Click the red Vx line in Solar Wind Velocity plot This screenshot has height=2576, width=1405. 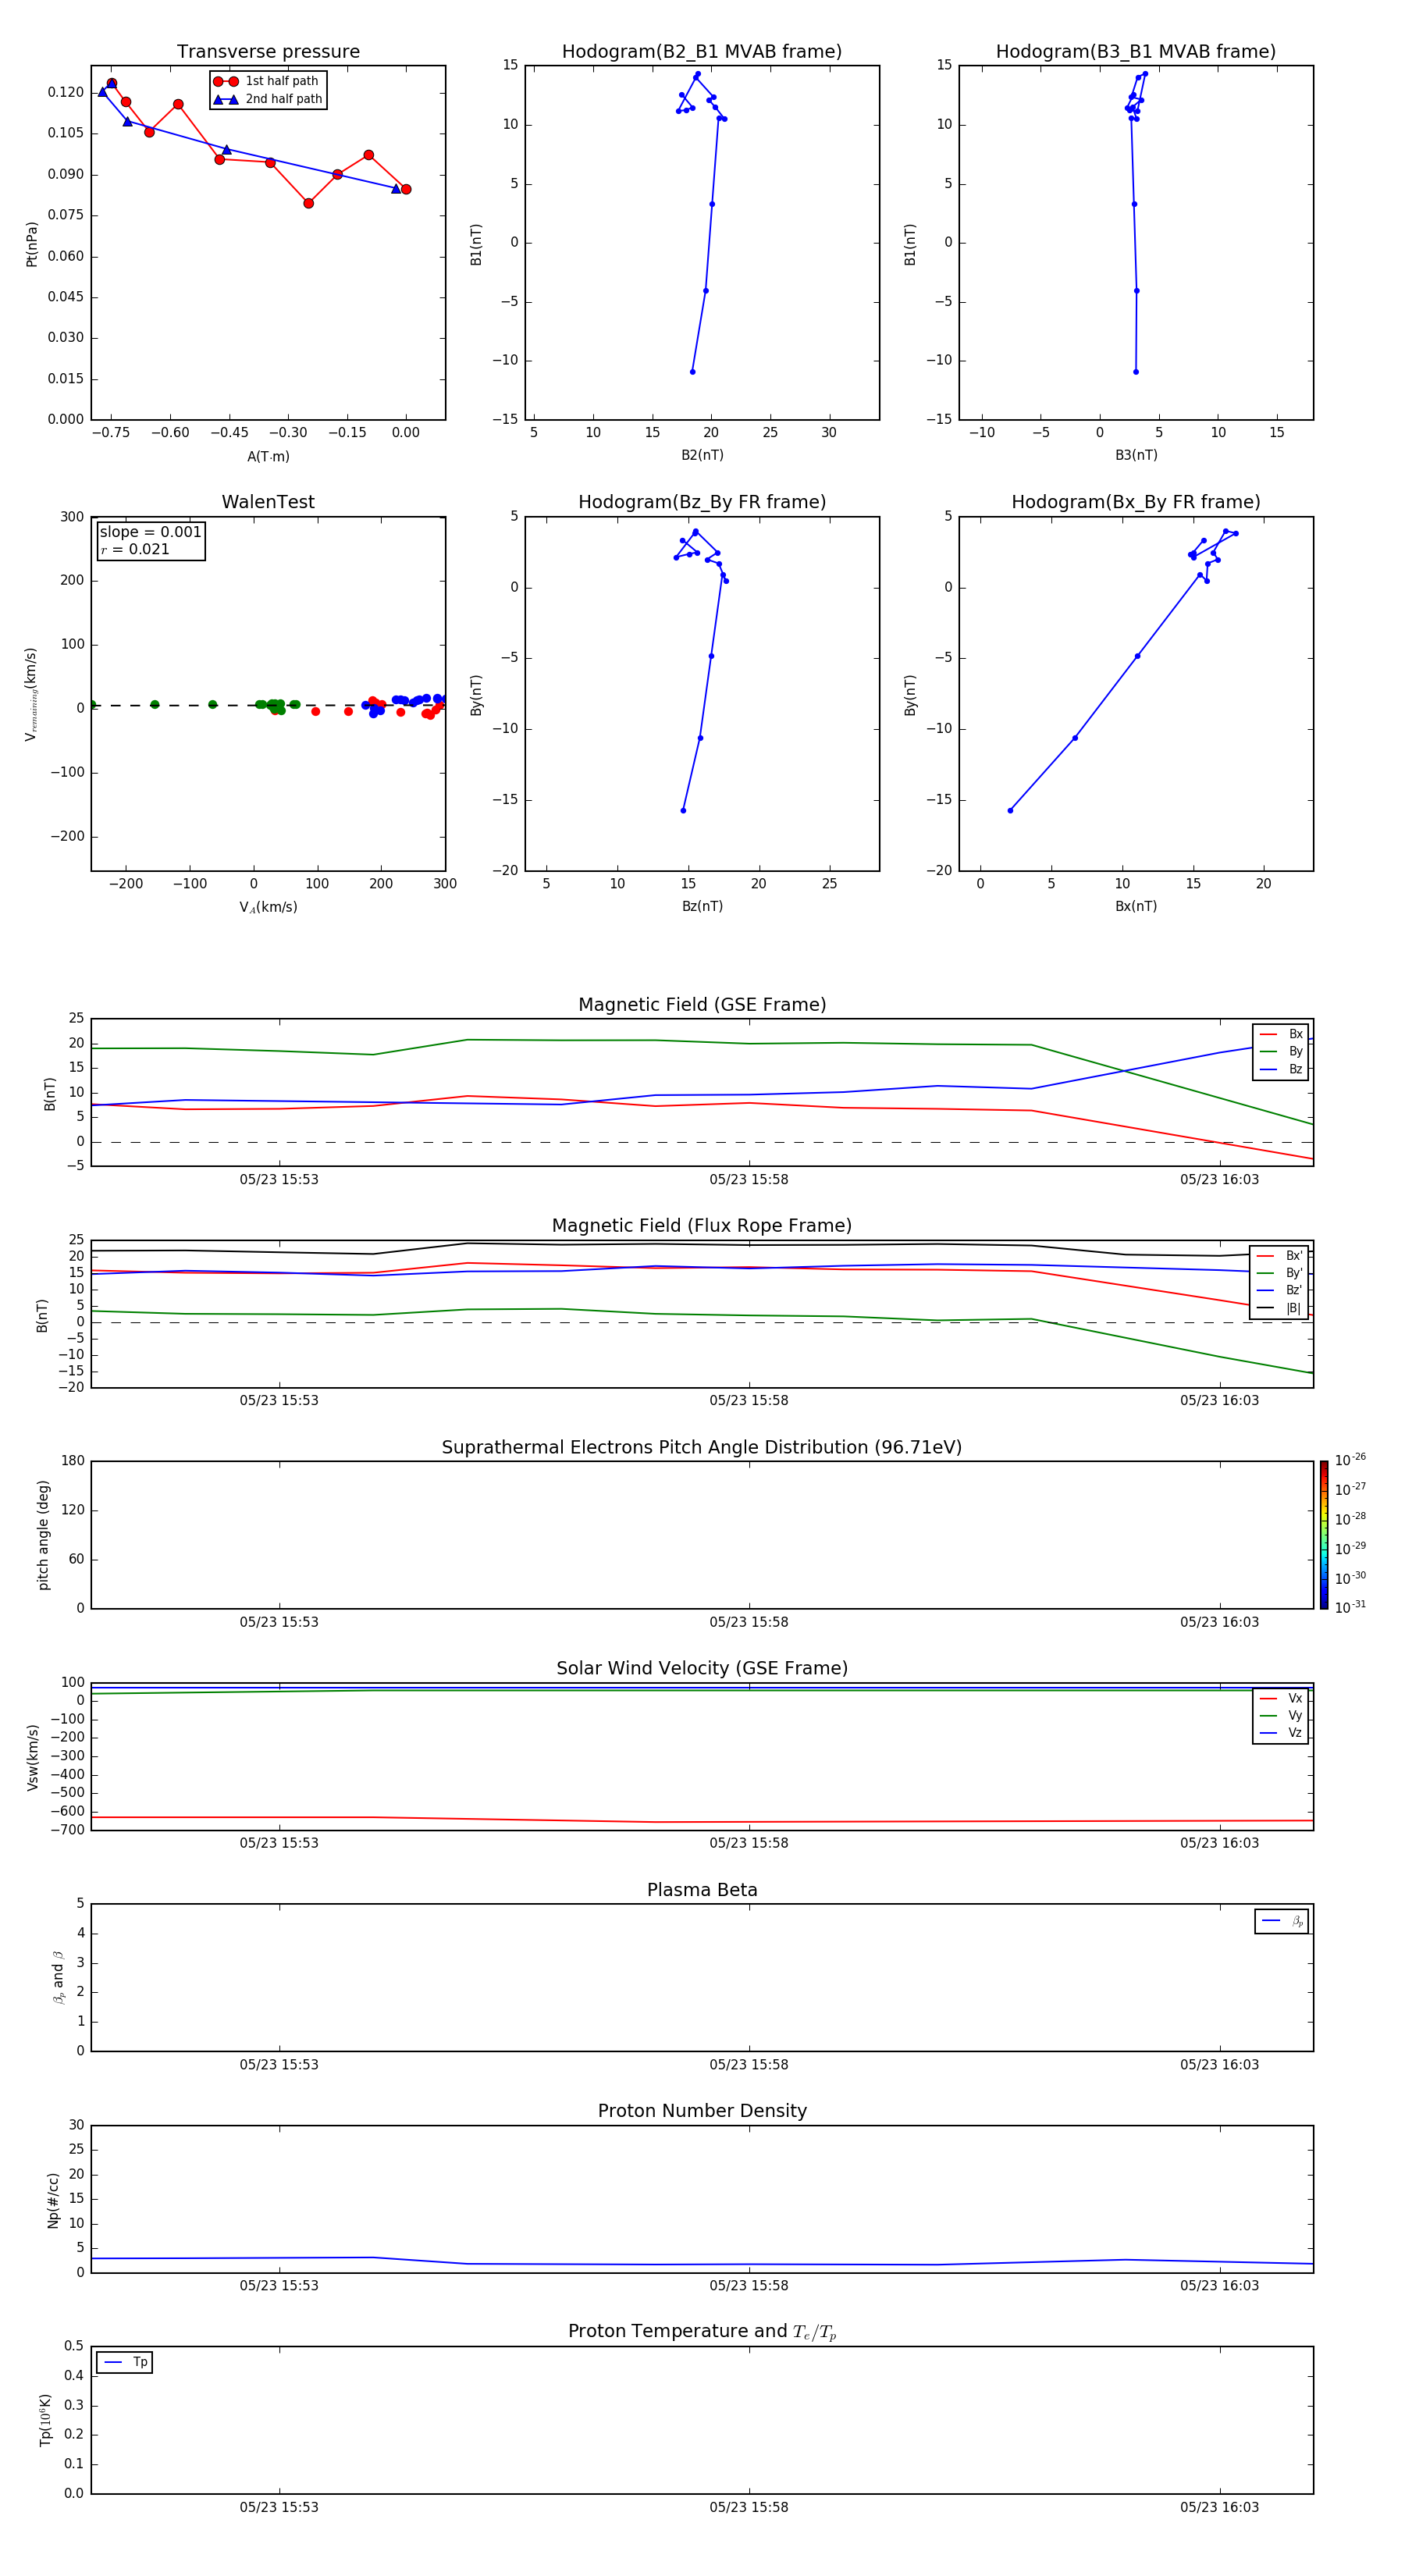click(x=702, y=1820)
